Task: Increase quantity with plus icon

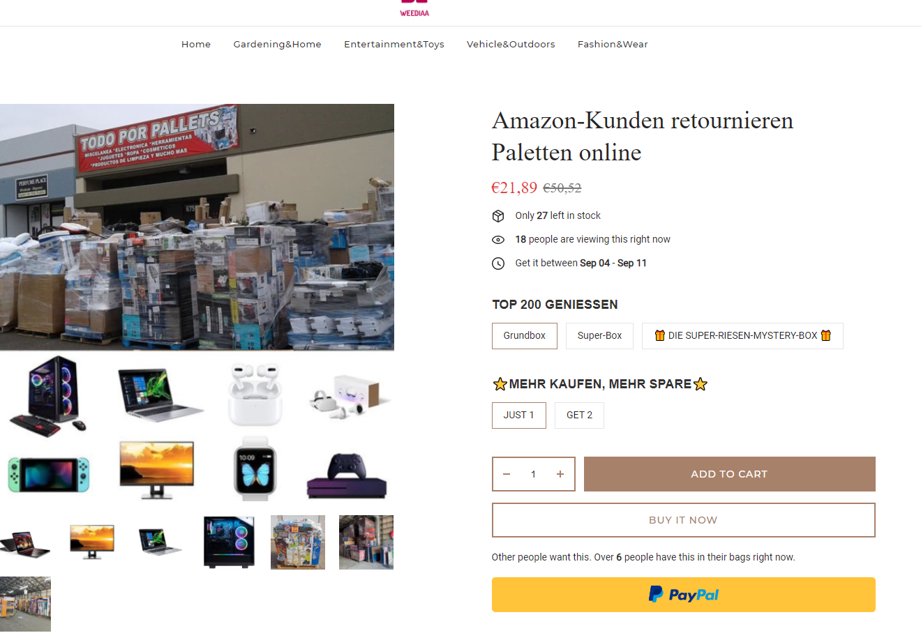Action: [x=560, y=474]
